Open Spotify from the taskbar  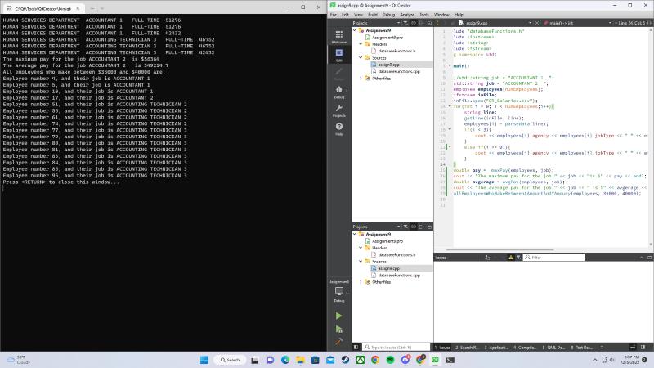click(x=391, y=360)
